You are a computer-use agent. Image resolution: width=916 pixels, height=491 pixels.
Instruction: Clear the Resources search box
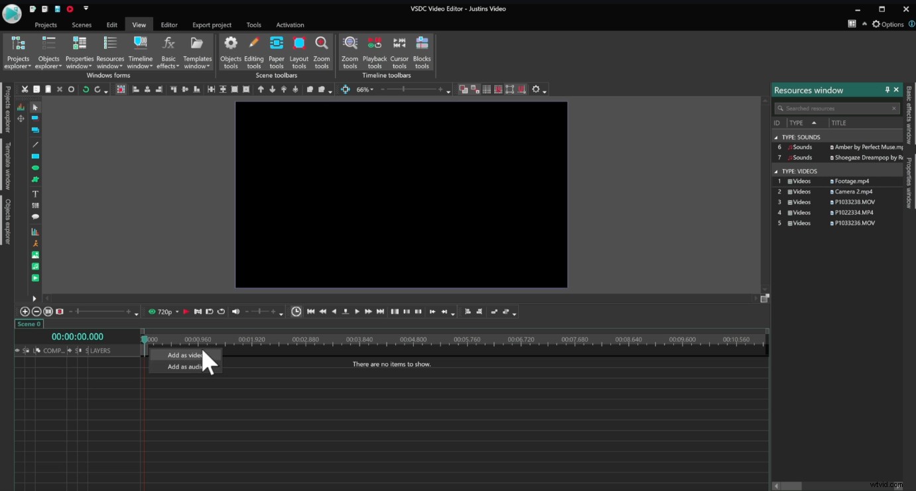[x=893, y=108]
